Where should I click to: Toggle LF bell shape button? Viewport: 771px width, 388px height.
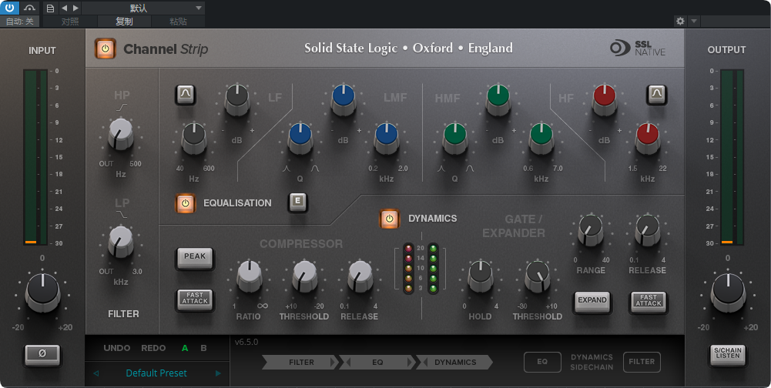186,95
